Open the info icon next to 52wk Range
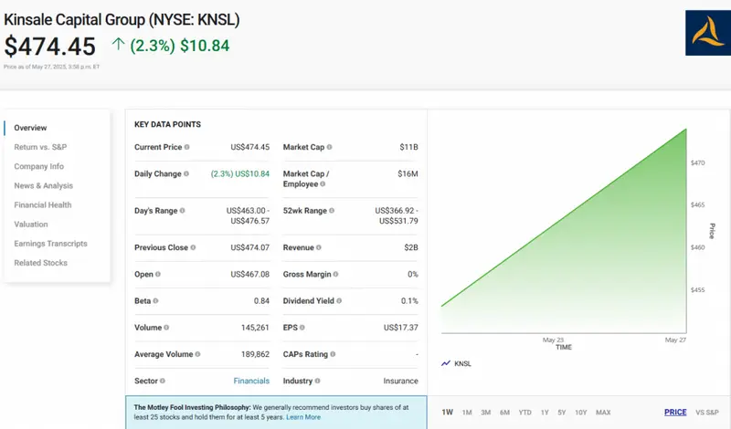 (x=332, y=211)
